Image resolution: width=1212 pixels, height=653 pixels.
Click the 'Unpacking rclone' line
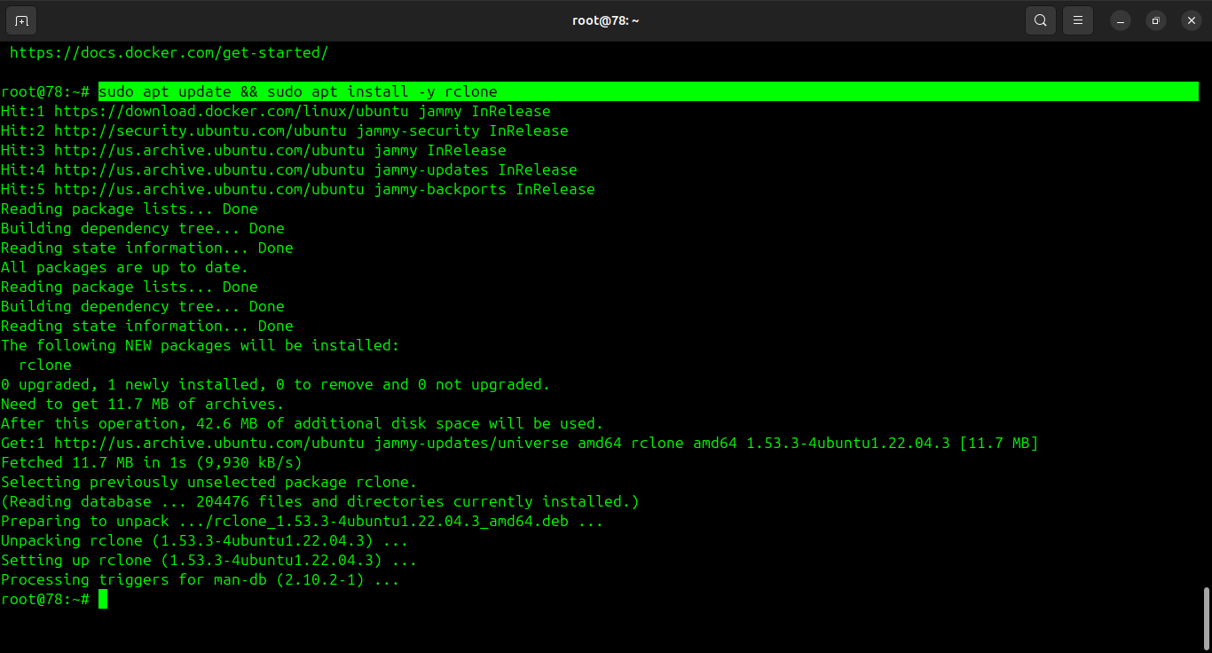(x=205, y=541)
